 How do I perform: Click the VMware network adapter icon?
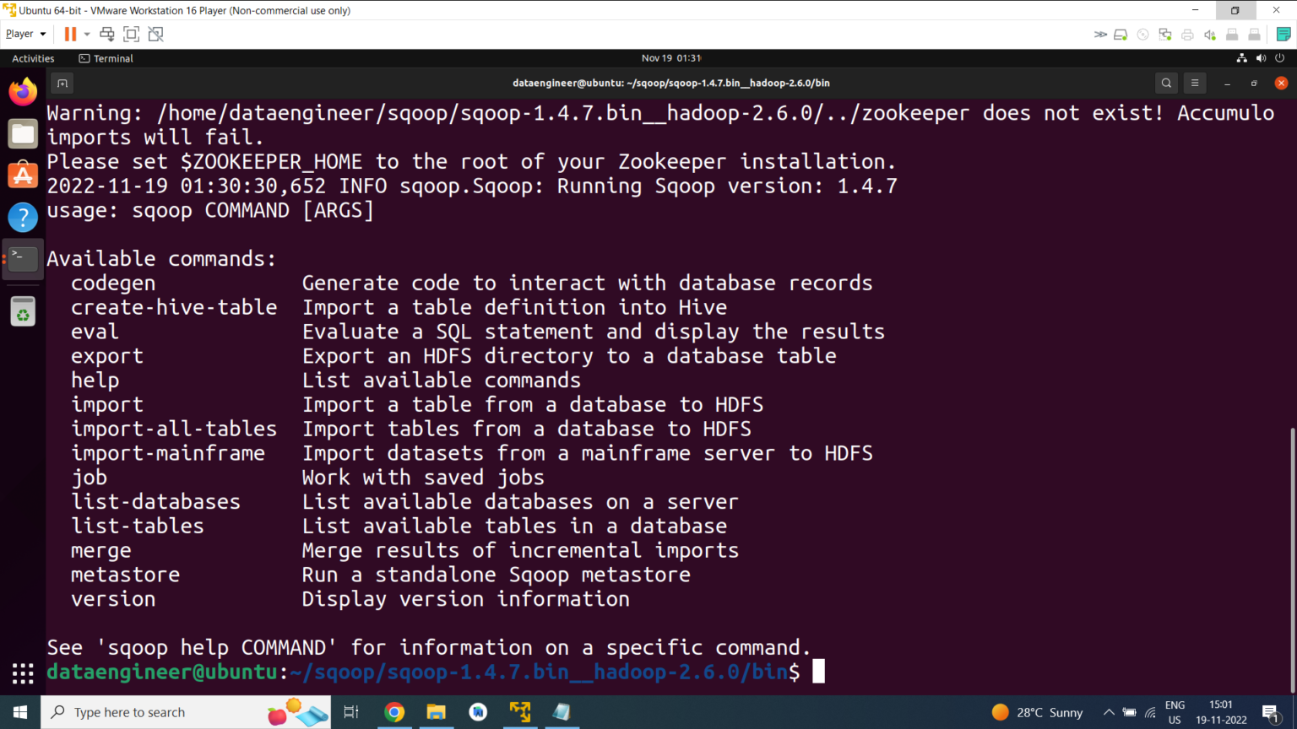coord(1165,35)
